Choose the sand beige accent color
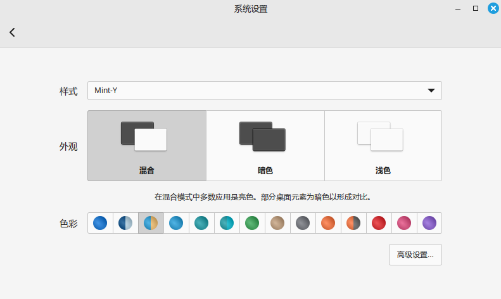 point(277,223)
